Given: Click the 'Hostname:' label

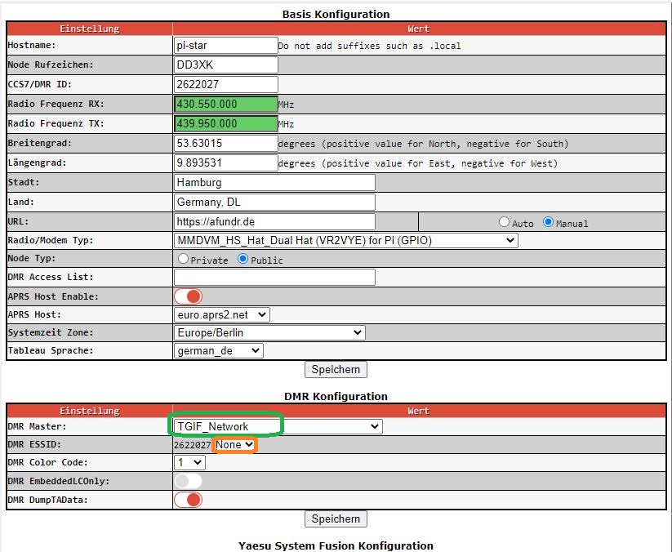Looking at the screenshot, I should (32, 45).
